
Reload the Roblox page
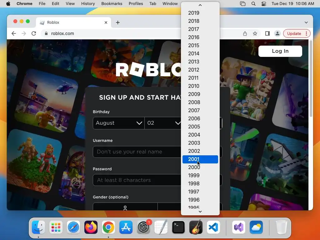(34, 33)
